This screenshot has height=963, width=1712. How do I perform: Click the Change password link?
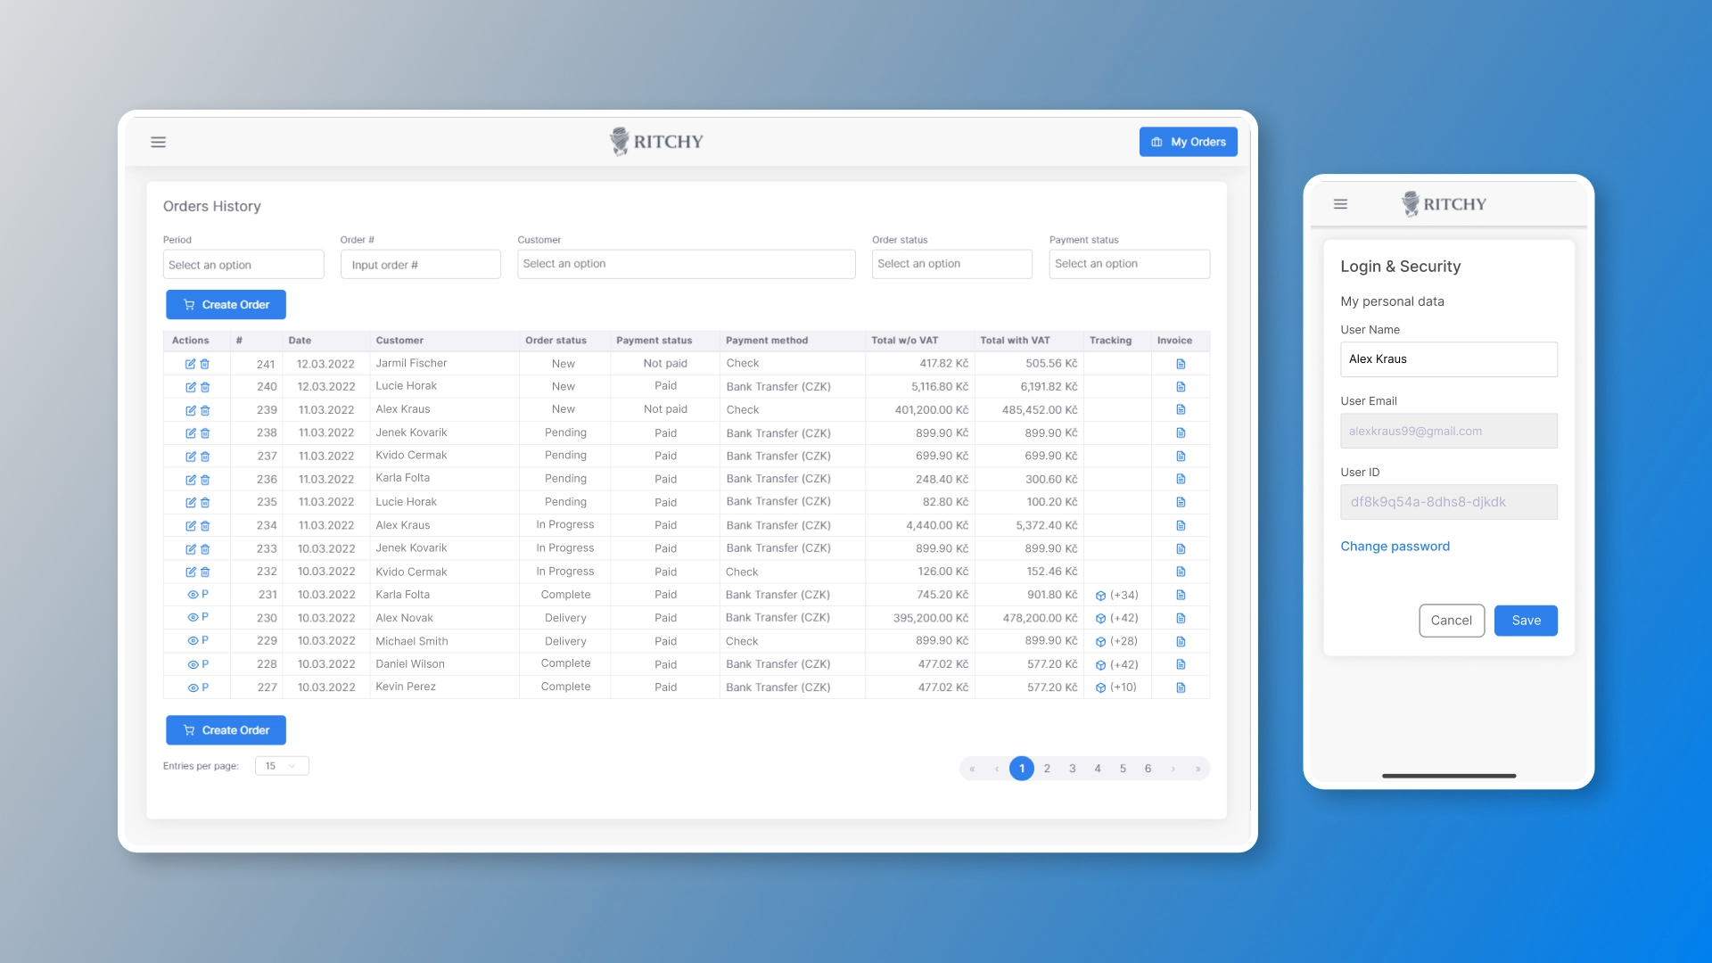(x=1395, y=547)
